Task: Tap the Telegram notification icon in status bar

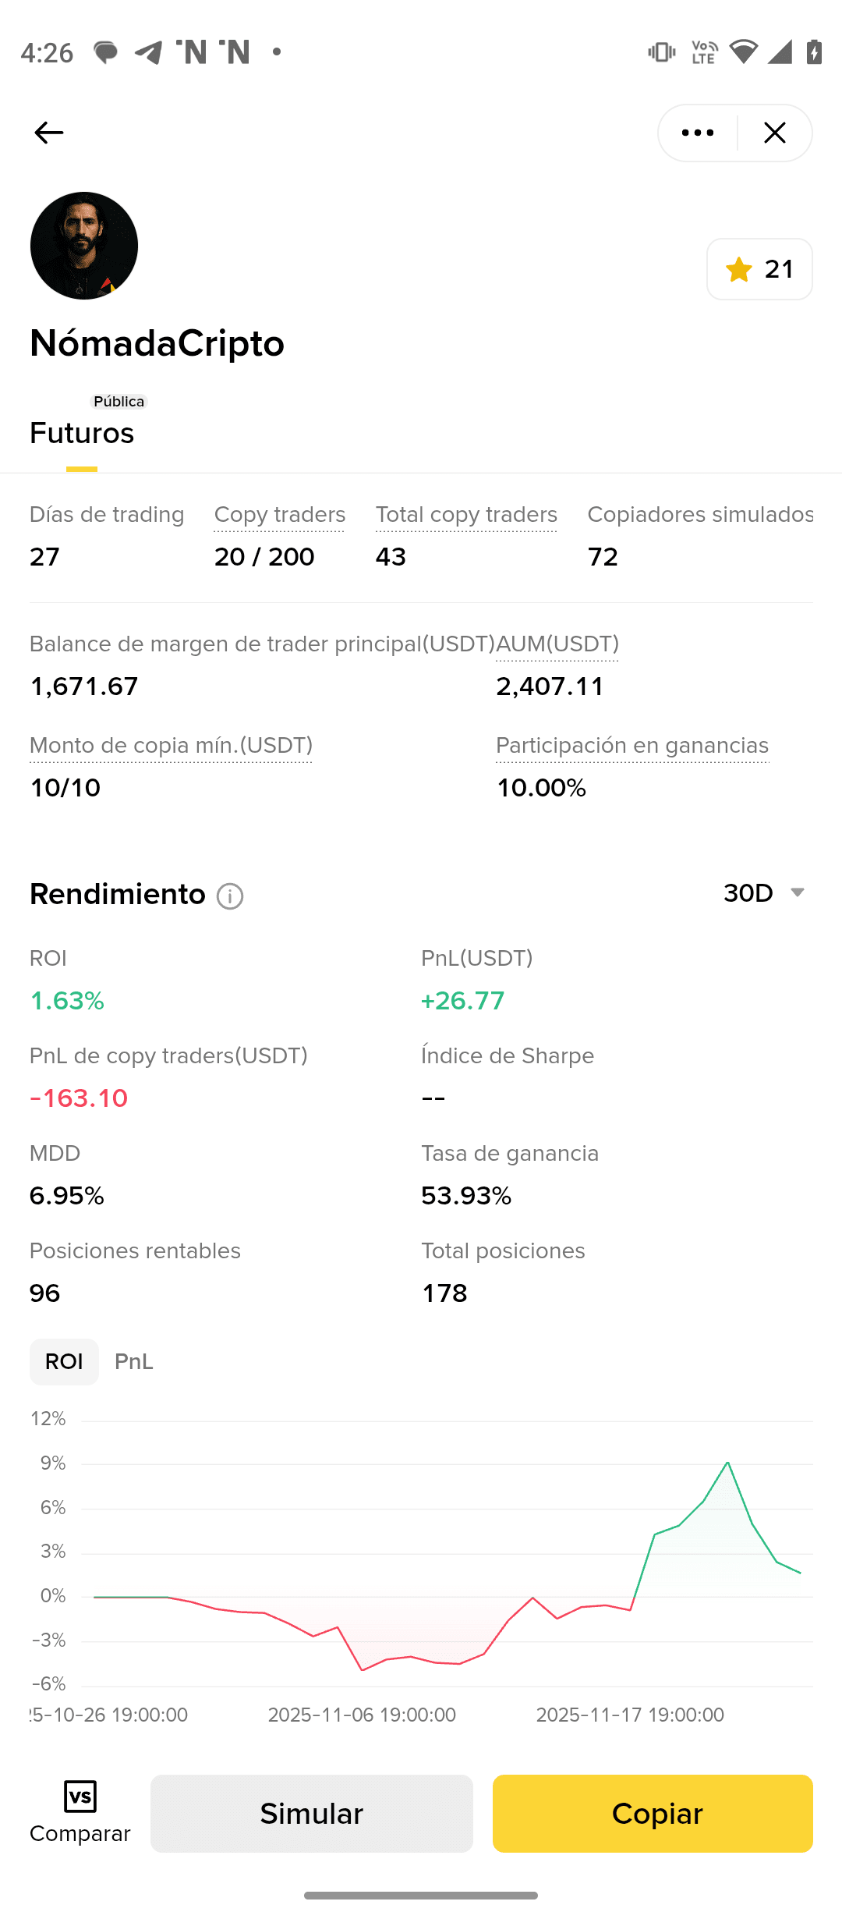Action: point(149,52)
